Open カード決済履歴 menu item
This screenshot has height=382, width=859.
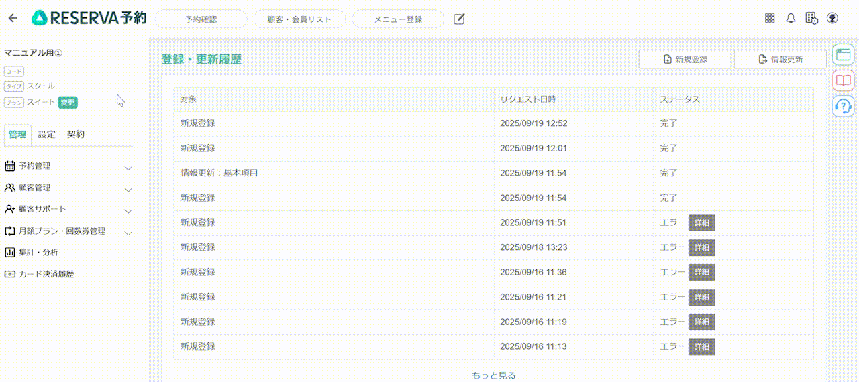46,274
